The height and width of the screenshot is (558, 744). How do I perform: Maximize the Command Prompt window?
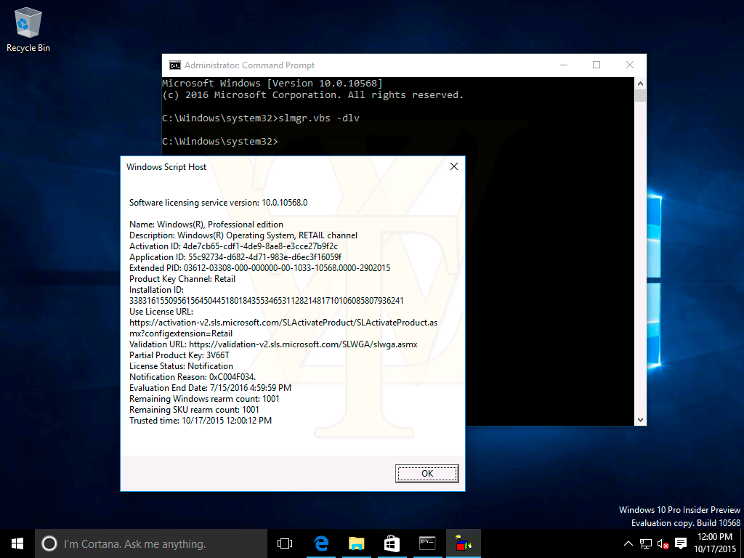597,65
